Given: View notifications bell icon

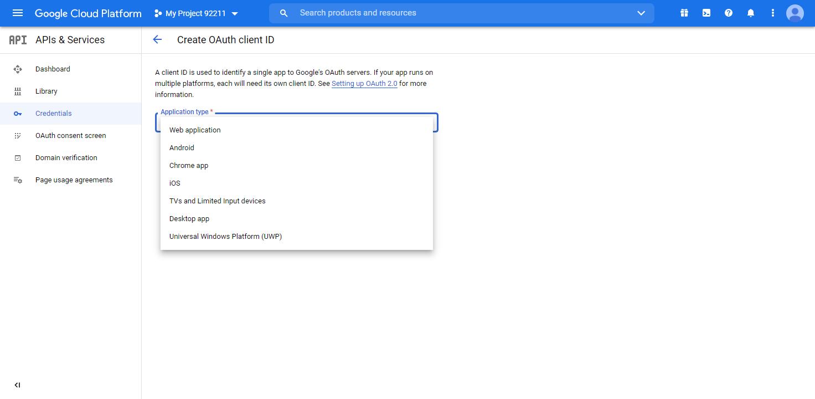Looking at the screenshot, I should tap(751, 13).
